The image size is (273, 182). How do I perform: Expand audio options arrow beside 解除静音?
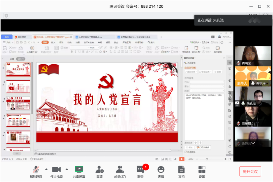tap(46, 169)
